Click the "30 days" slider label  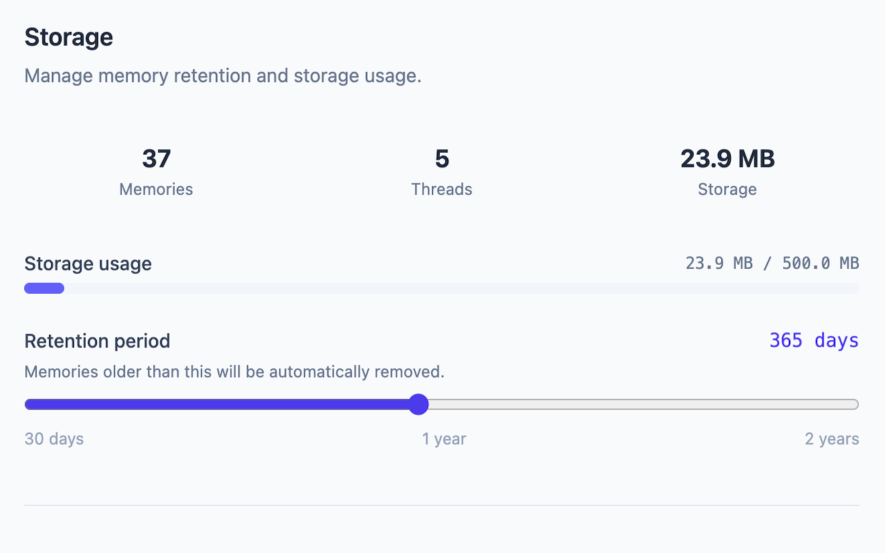54,439
